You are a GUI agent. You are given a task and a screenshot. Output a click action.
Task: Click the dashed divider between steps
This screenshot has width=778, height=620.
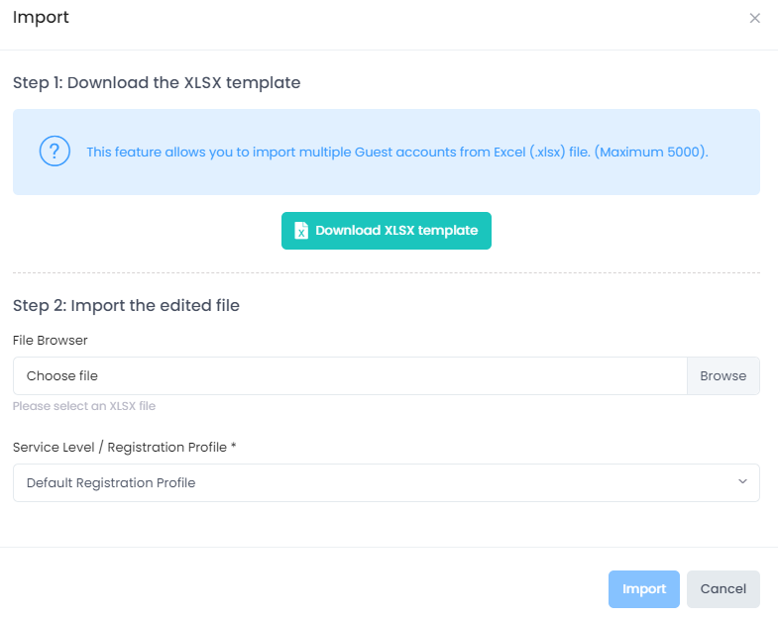click(386, 272)
